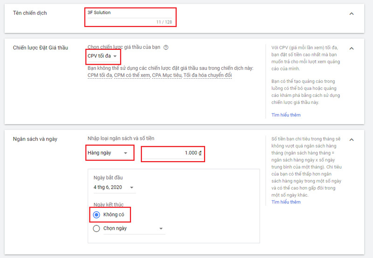
Task: Collapse the Ngân sách và ngày section
Action: point(352,140)
